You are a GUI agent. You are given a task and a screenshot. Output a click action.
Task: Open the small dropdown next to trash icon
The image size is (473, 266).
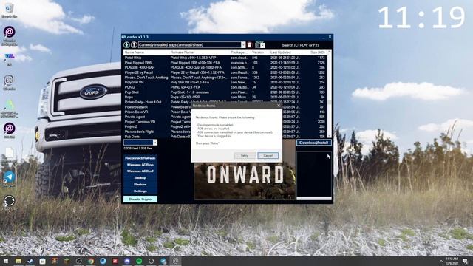[x=262, y=46]
